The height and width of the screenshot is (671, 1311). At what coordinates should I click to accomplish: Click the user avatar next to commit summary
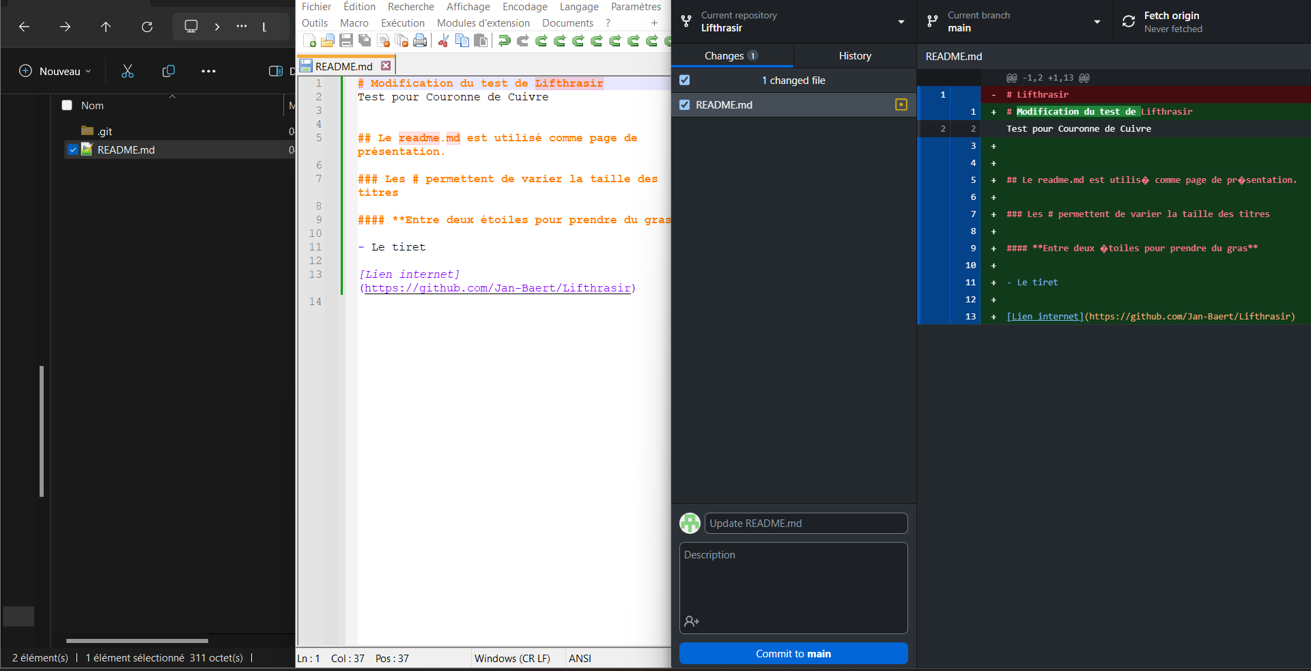(690, 523)
